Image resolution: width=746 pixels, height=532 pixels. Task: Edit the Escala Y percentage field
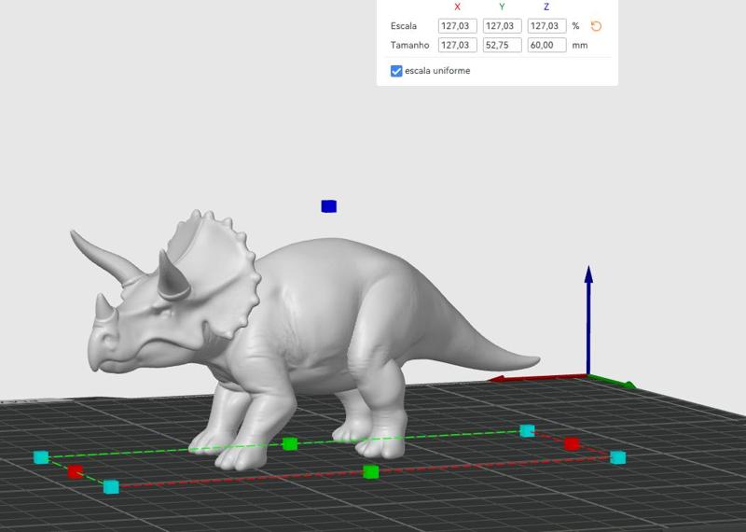(502, 26)
